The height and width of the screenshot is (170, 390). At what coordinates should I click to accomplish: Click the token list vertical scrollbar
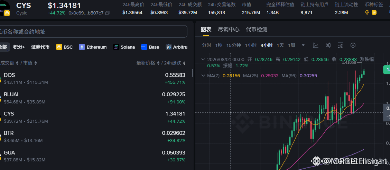[192, 73]
